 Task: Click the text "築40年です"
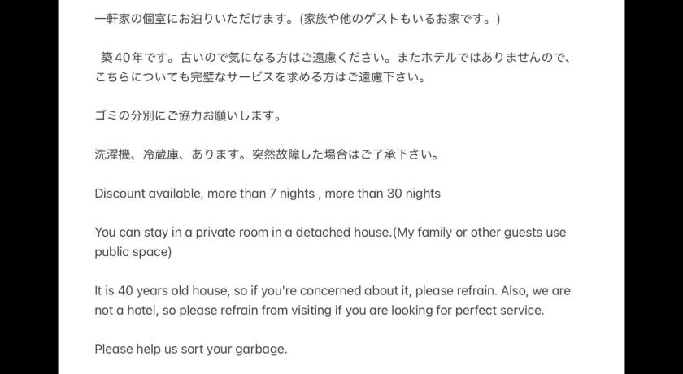point(132,59)
